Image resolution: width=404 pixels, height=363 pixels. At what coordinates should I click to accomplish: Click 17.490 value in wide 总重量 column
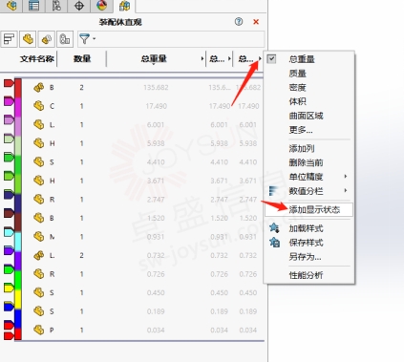pyautogui.click(x=157, y=106)
